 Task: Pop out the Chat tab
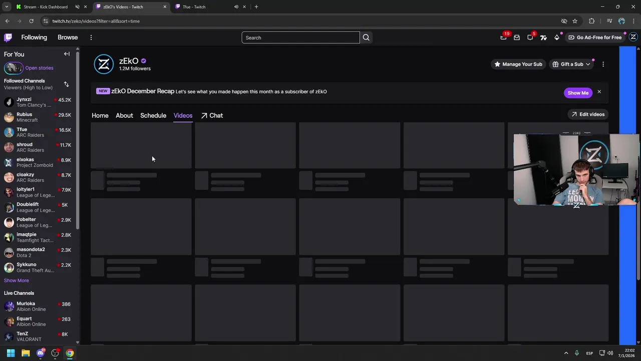click(x=212, y=115)
